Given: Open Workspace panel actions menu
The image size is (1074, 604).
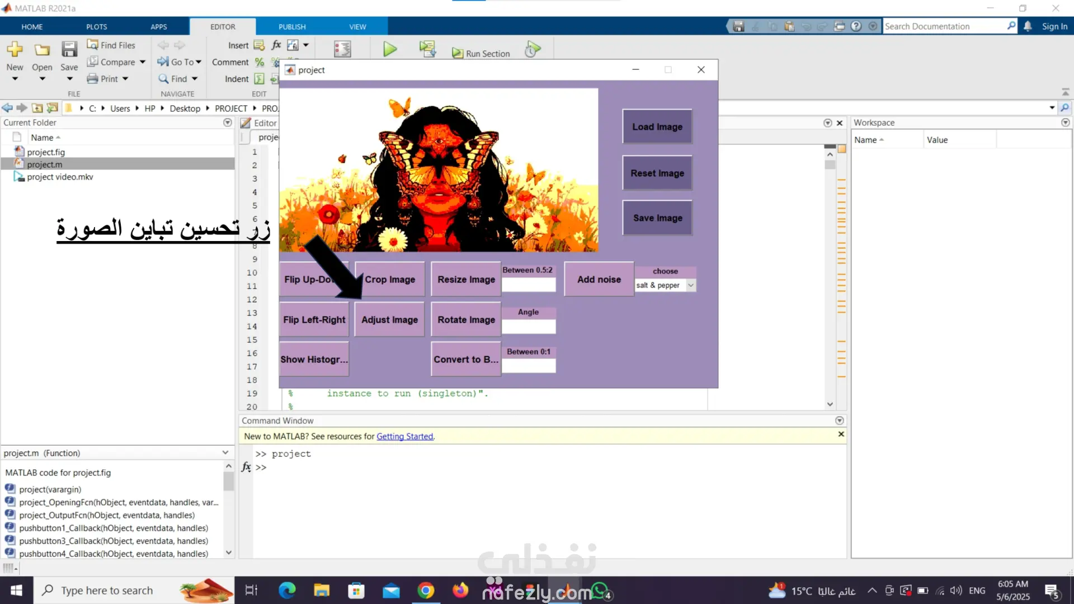Looking at the screenshot, I should (1065, 122).
